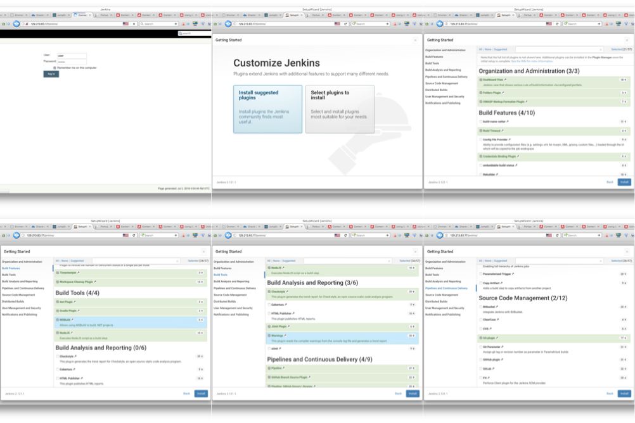Click the Log in button
The width and height of the screenshot is (635, 423).
51,74
